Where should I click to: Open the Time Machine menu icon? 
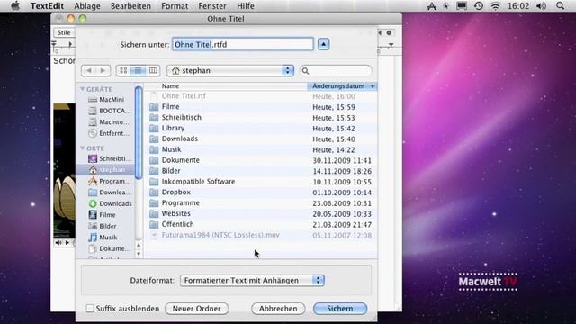click(479, 6)
